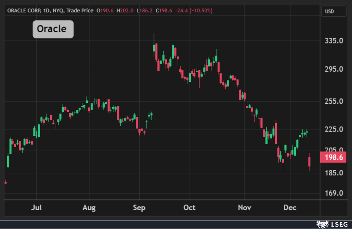352x229 pixels.
Task: Click the Aug label on time axis
Action: (x=89, y=207)
